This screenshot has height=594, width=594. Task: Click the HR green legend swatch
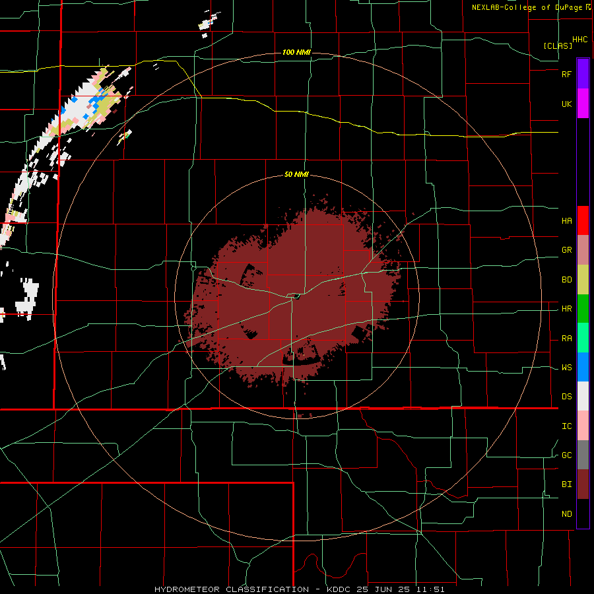[583, 309]
